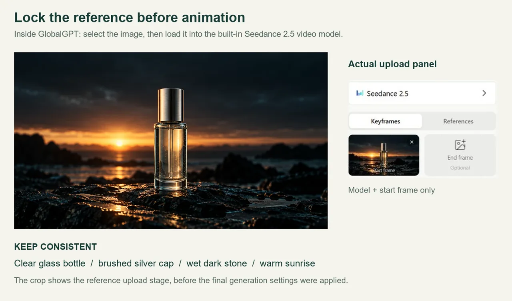Switch to the Keyframes tab
This screenshot has height=301, width=512.
click(x=385, y=121)
